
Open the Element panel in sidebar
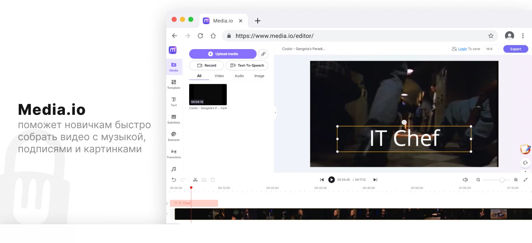click(174, 136)
